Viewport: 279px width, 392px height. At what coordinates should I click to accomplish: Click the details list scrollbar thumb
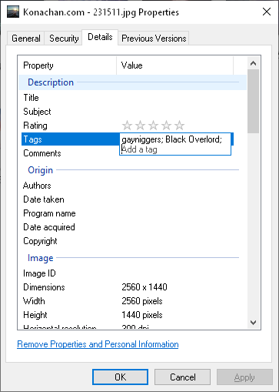pyautogui.click(x=254, y=101)
